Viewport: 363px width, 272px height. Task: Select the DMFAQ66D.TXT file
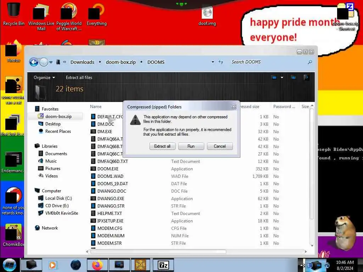tap(112, 161)
